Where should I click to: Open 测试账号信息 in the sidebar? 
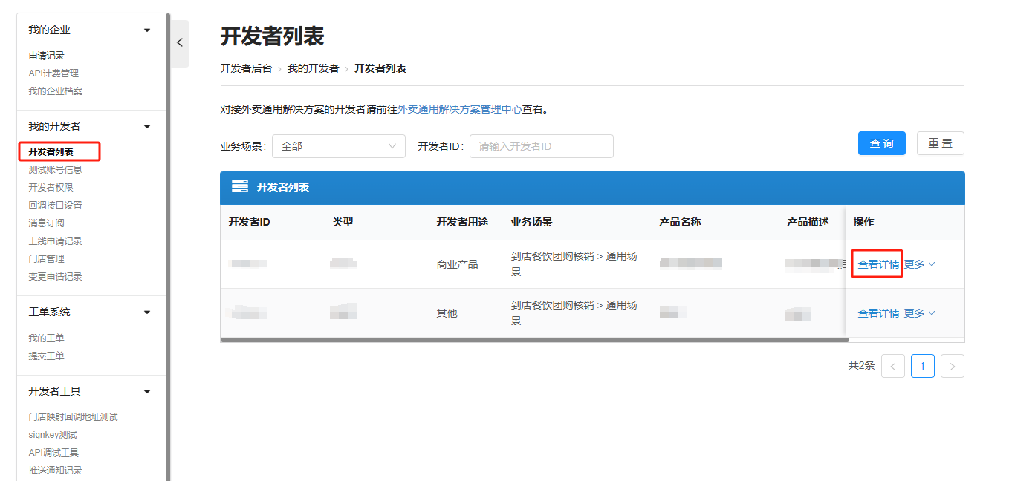pyautogui.click(x=55, y=170)
